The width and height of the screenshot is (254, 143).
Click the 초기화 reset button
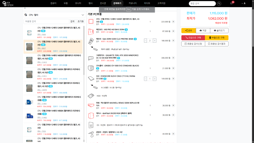click(x=81, y=21)
